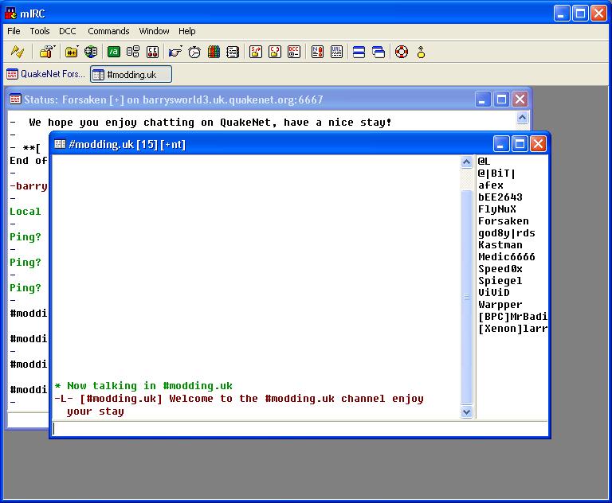Open the DCC options icon

pyautogui.click(x=294, y=52)
